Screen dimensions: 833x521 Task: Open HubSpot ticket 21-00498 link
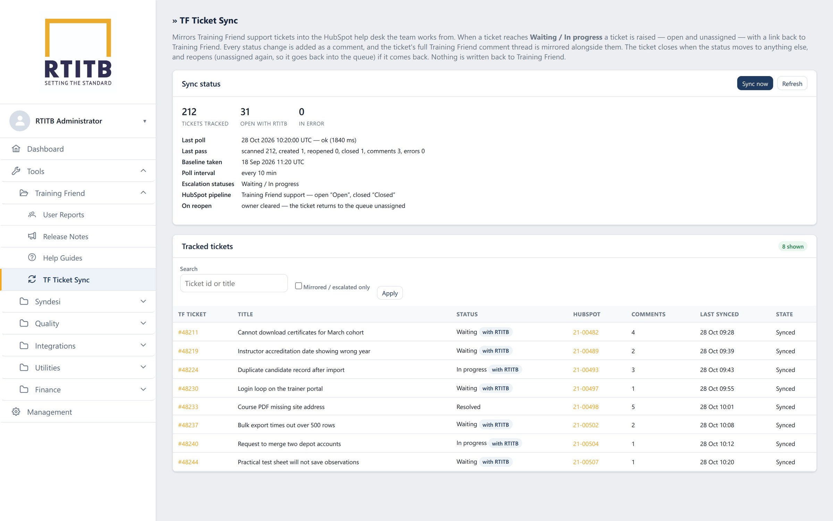tap(586, 407)
